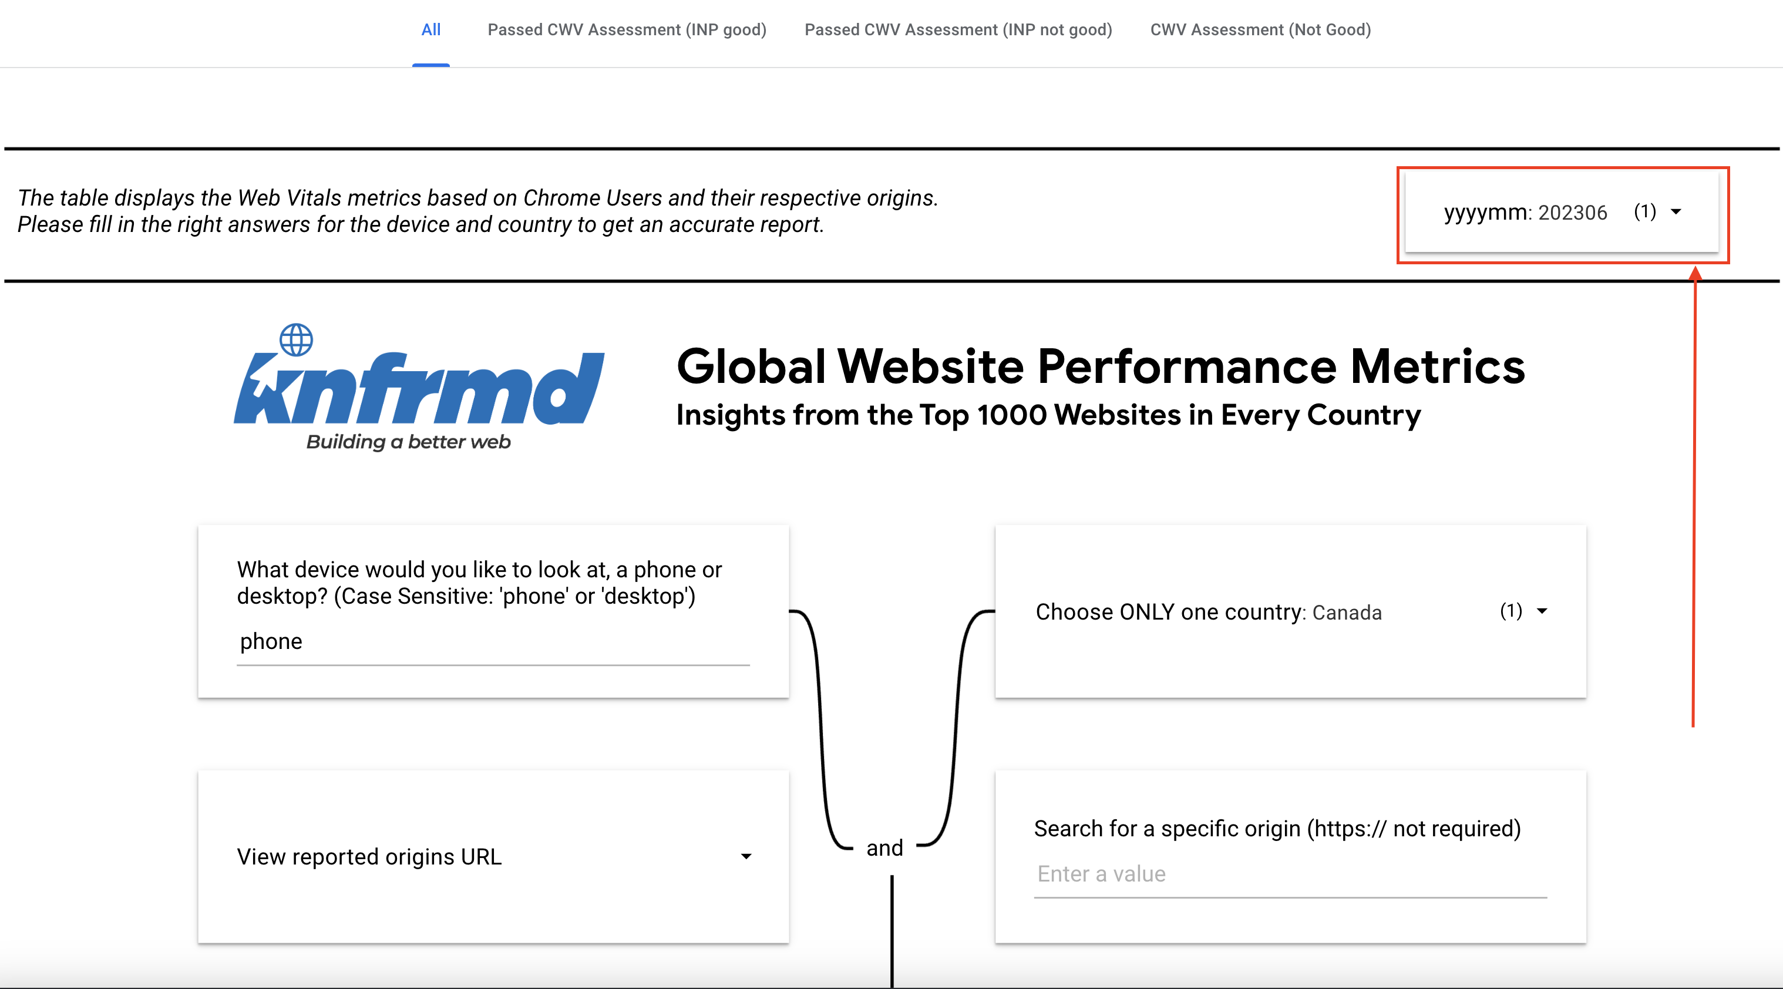The image size is (1783, 989).
Task: Click the Search for a specific origin field
Action: pos(1290,874)
